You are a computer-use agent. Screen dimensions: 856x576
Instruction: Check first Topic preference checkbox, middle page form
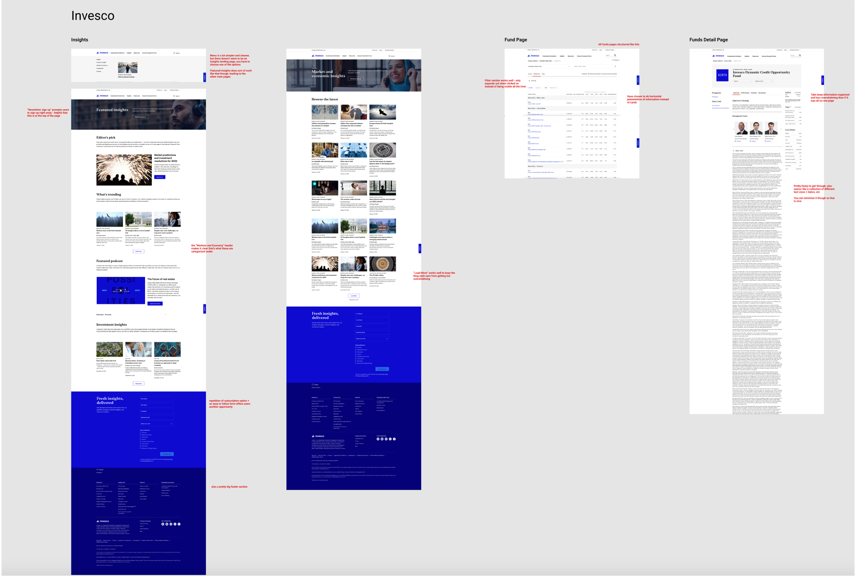356,348
